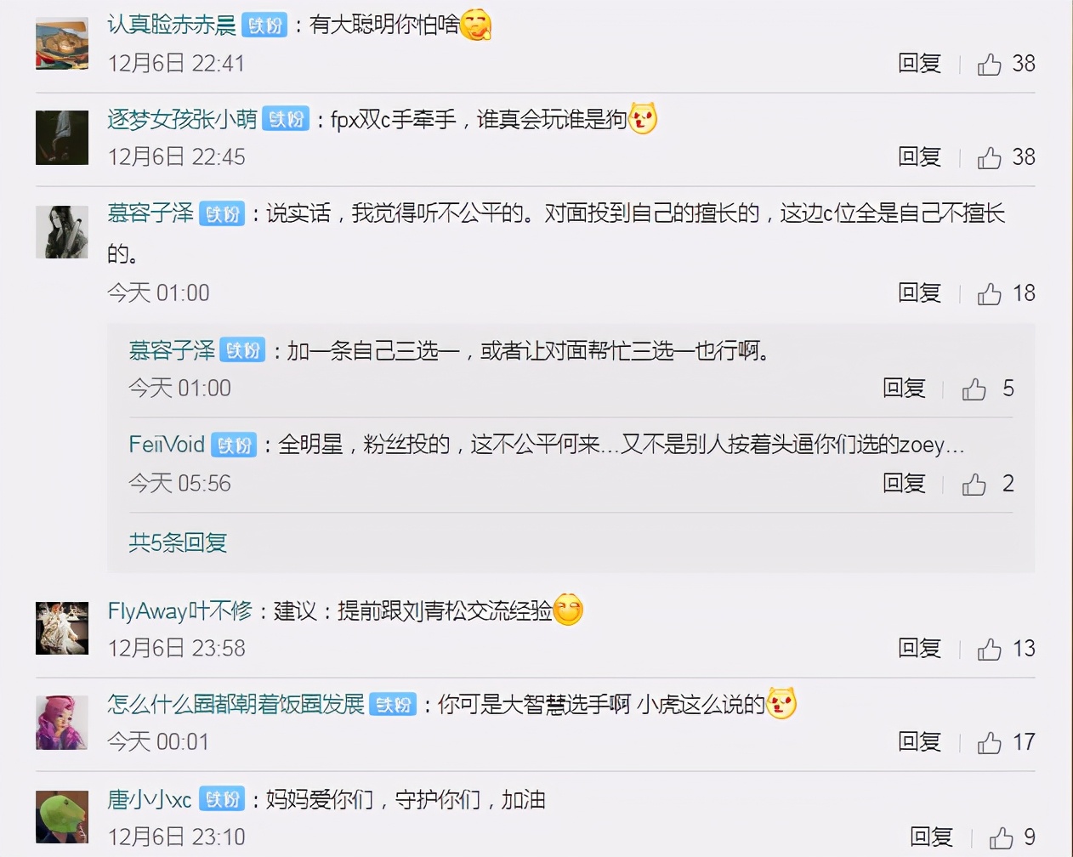The width and height of the screenshot is (1073, 857).
Task: Reply to 认真脸赤赤晨's comment
Action: [919, 64]
